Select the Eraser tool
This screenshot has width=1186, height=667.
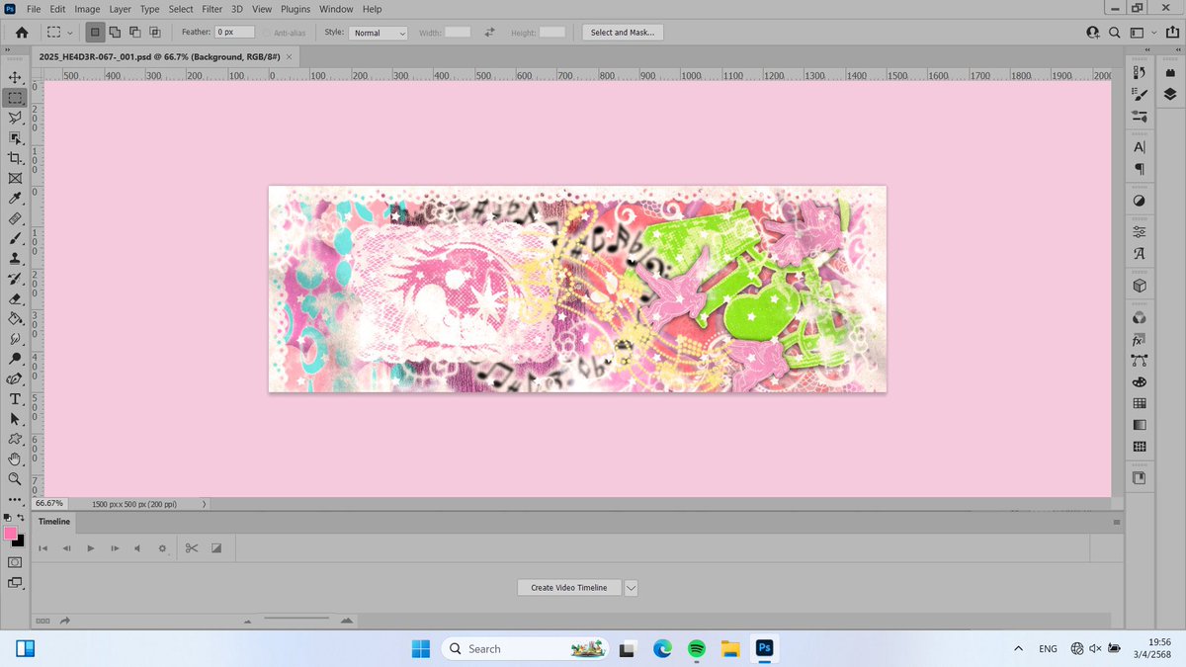[x=16, y=298]
